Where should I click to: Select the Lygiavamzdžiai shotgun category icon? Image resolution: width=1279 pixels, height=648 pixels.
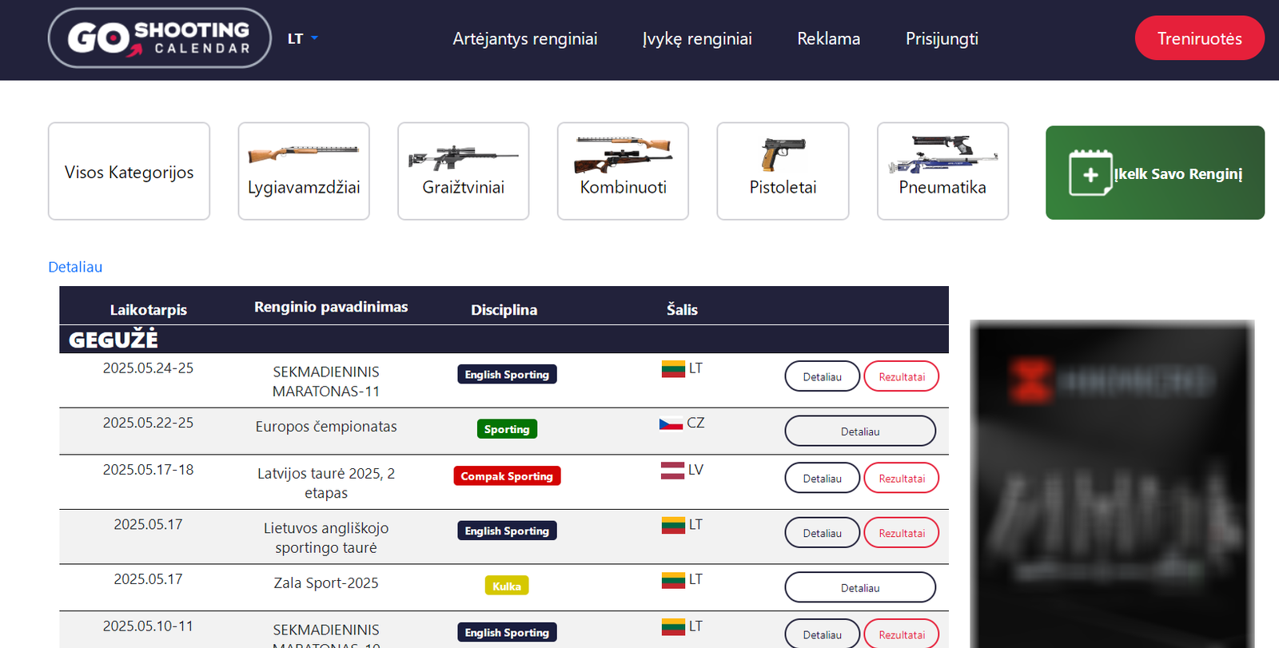[304, 153]
